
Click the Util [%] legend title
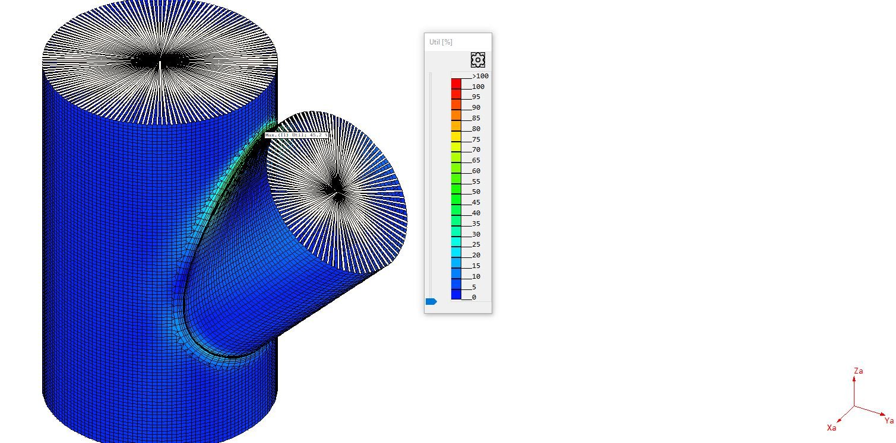coord(441,42)
